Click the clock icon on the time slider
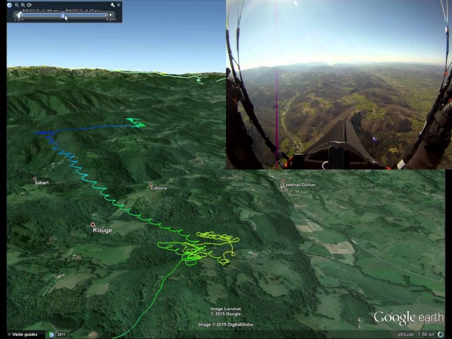Screen dimensions: 452x339 tap(10, 5)
